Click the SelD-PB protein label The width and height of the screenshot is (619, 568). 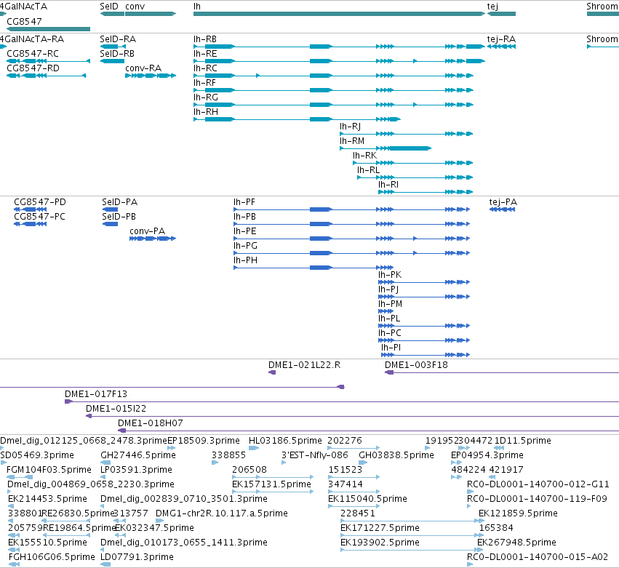pos(119,217)
